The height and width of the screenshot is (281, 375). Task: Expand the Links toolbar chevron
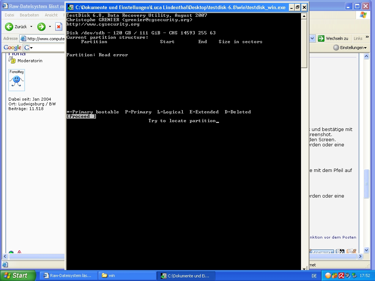pyautogui.click(x=367, y=37)
